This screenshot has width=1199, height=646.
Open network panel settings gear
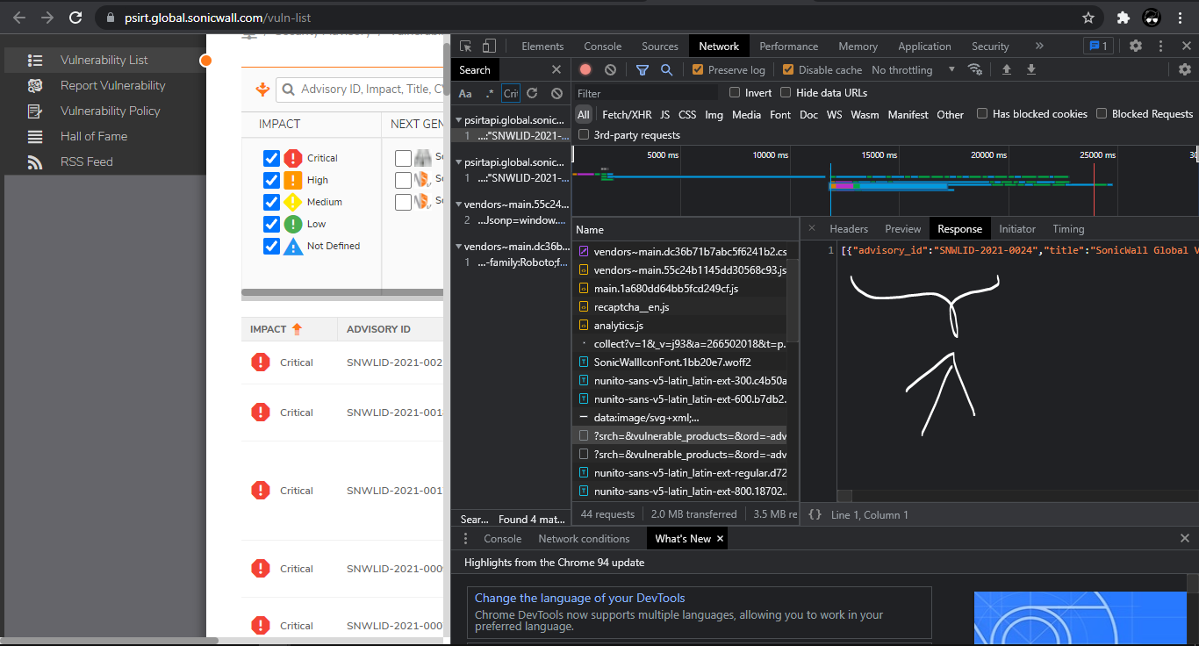pos(1185,69)
